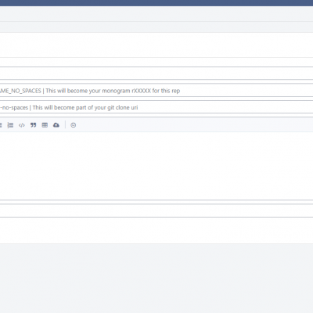Click the white area beneath the last field
This screenshot has width=313, height=313.
[156, 231]
